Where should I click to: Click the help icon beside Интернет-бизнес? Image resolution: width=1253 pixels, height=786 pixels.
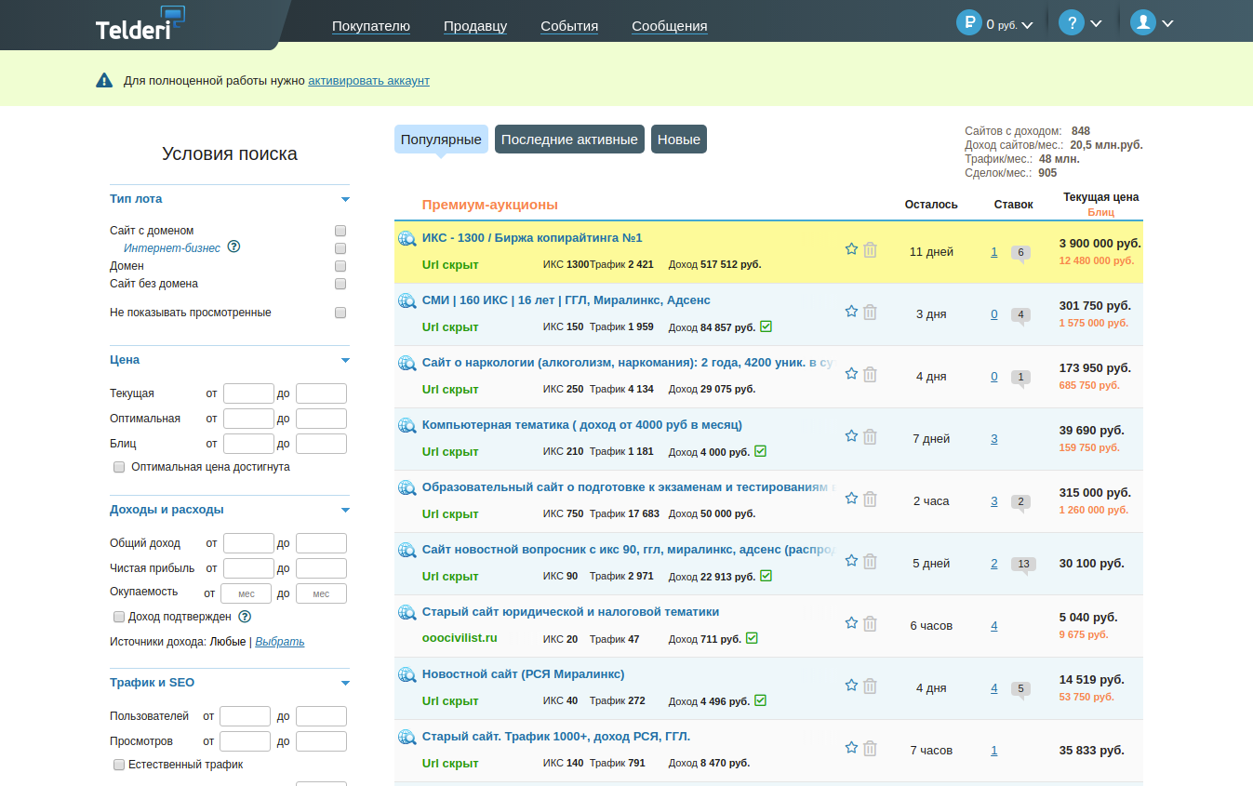[x=233, y=247]
